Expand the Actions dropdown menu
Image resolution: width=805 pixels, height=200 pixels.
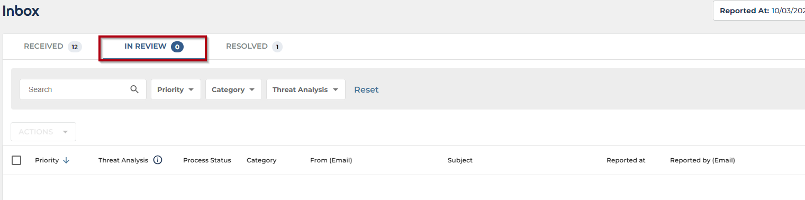43,132
